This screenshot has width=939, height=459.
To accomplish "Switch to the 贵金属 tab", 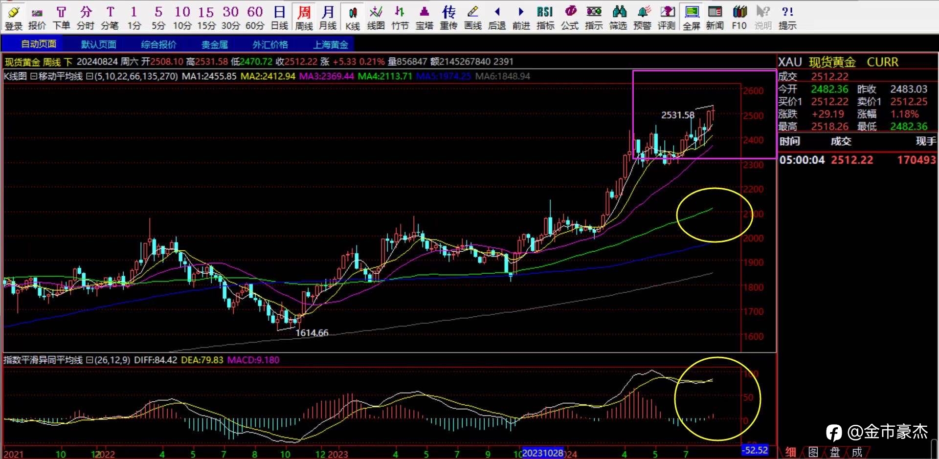I will [214, 44].
